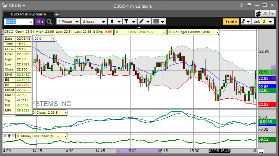
Task: Remove the SMA (Close,5,0) study
Action: click(x=117, y=32)
